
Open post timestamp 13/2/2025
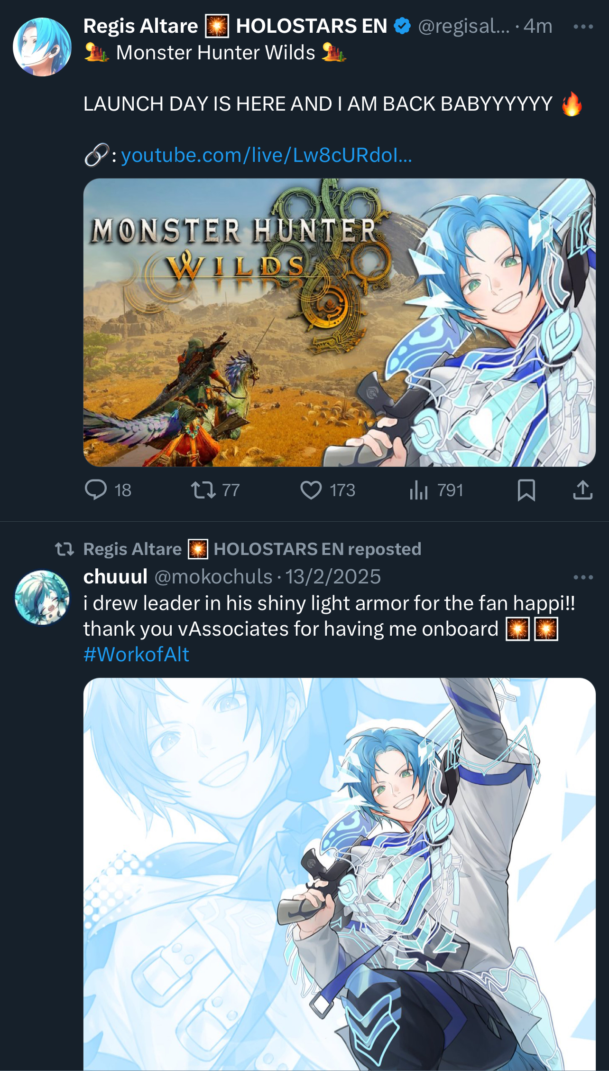pos(333,576)
